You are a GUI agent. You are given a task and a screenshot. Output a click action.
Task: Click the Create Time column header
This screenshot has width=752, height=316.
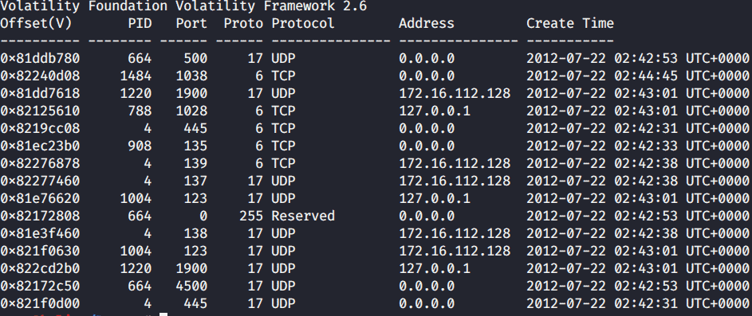point(569,23)
